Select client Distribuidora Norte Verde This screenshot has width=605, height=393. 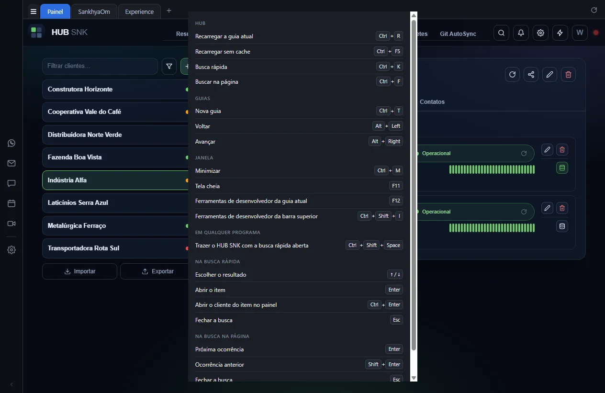tap(115, 135)
